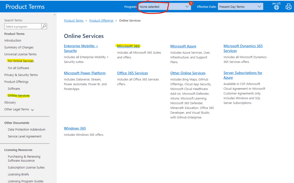The image size is (294, 183).
Task: Open Privacy & Security Terms
Action: [x=21, y=75]
